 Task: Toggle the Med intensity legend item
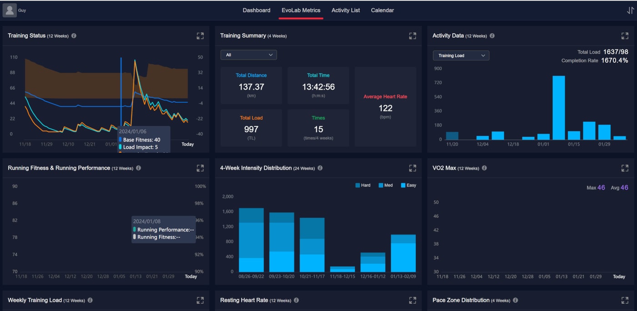(x=386, y=185)
